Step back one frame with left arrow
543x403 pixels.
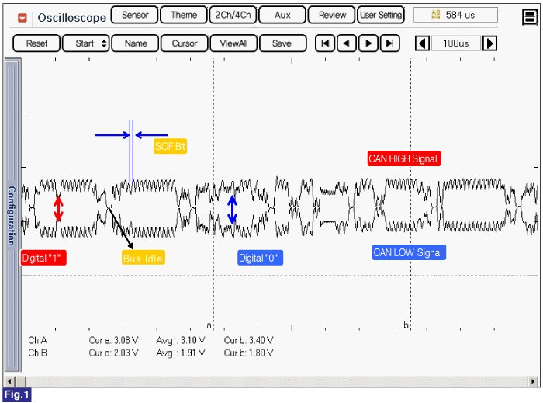[346, 43]
